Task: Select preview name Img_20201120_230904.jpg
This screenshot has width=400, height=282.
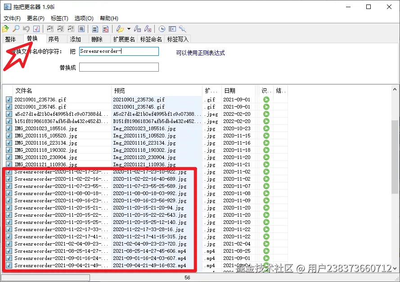Action: (x=144, y=157)
